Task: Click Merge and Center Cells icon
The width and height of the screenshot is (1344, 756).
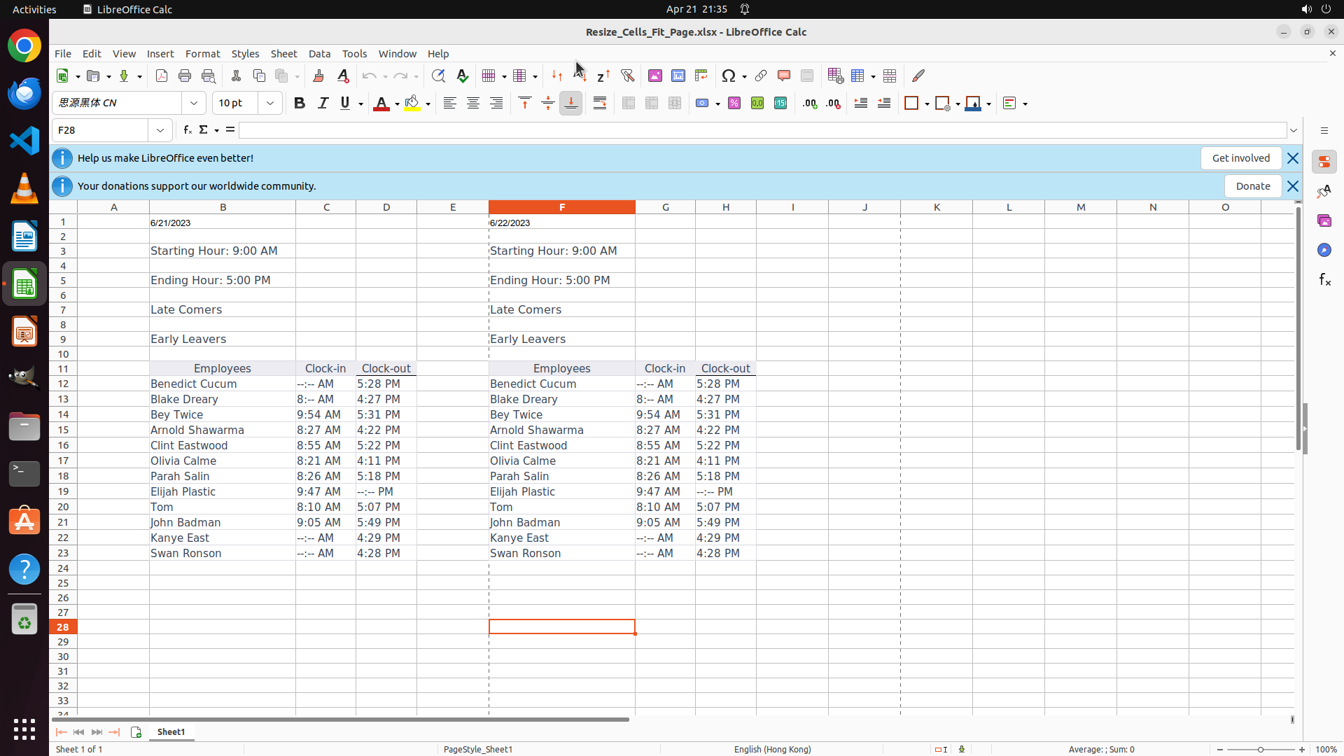Action: tap(629, 103)
